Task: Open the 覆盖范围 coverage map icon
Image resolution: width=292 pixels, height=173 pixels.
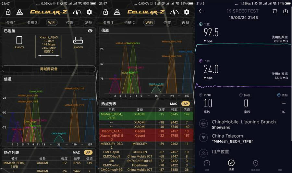Action: (255, 165)
